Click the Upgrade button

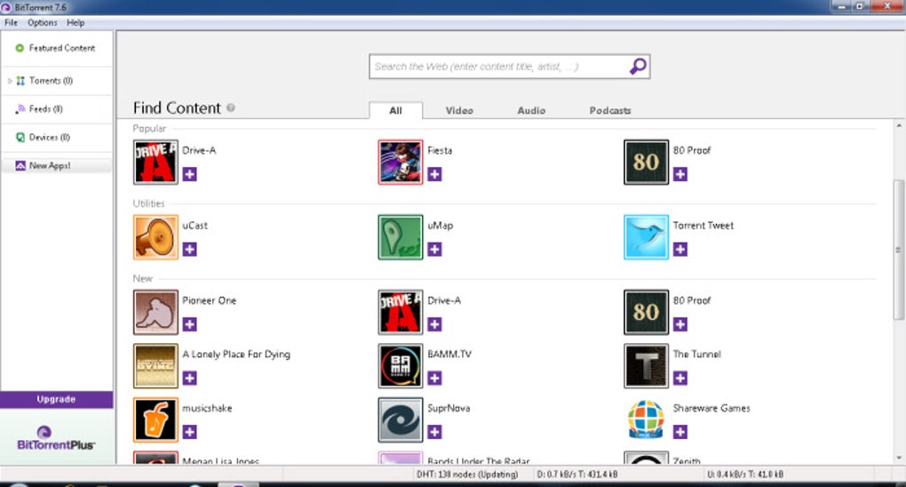pyautogui.click(x=56, y=400)
